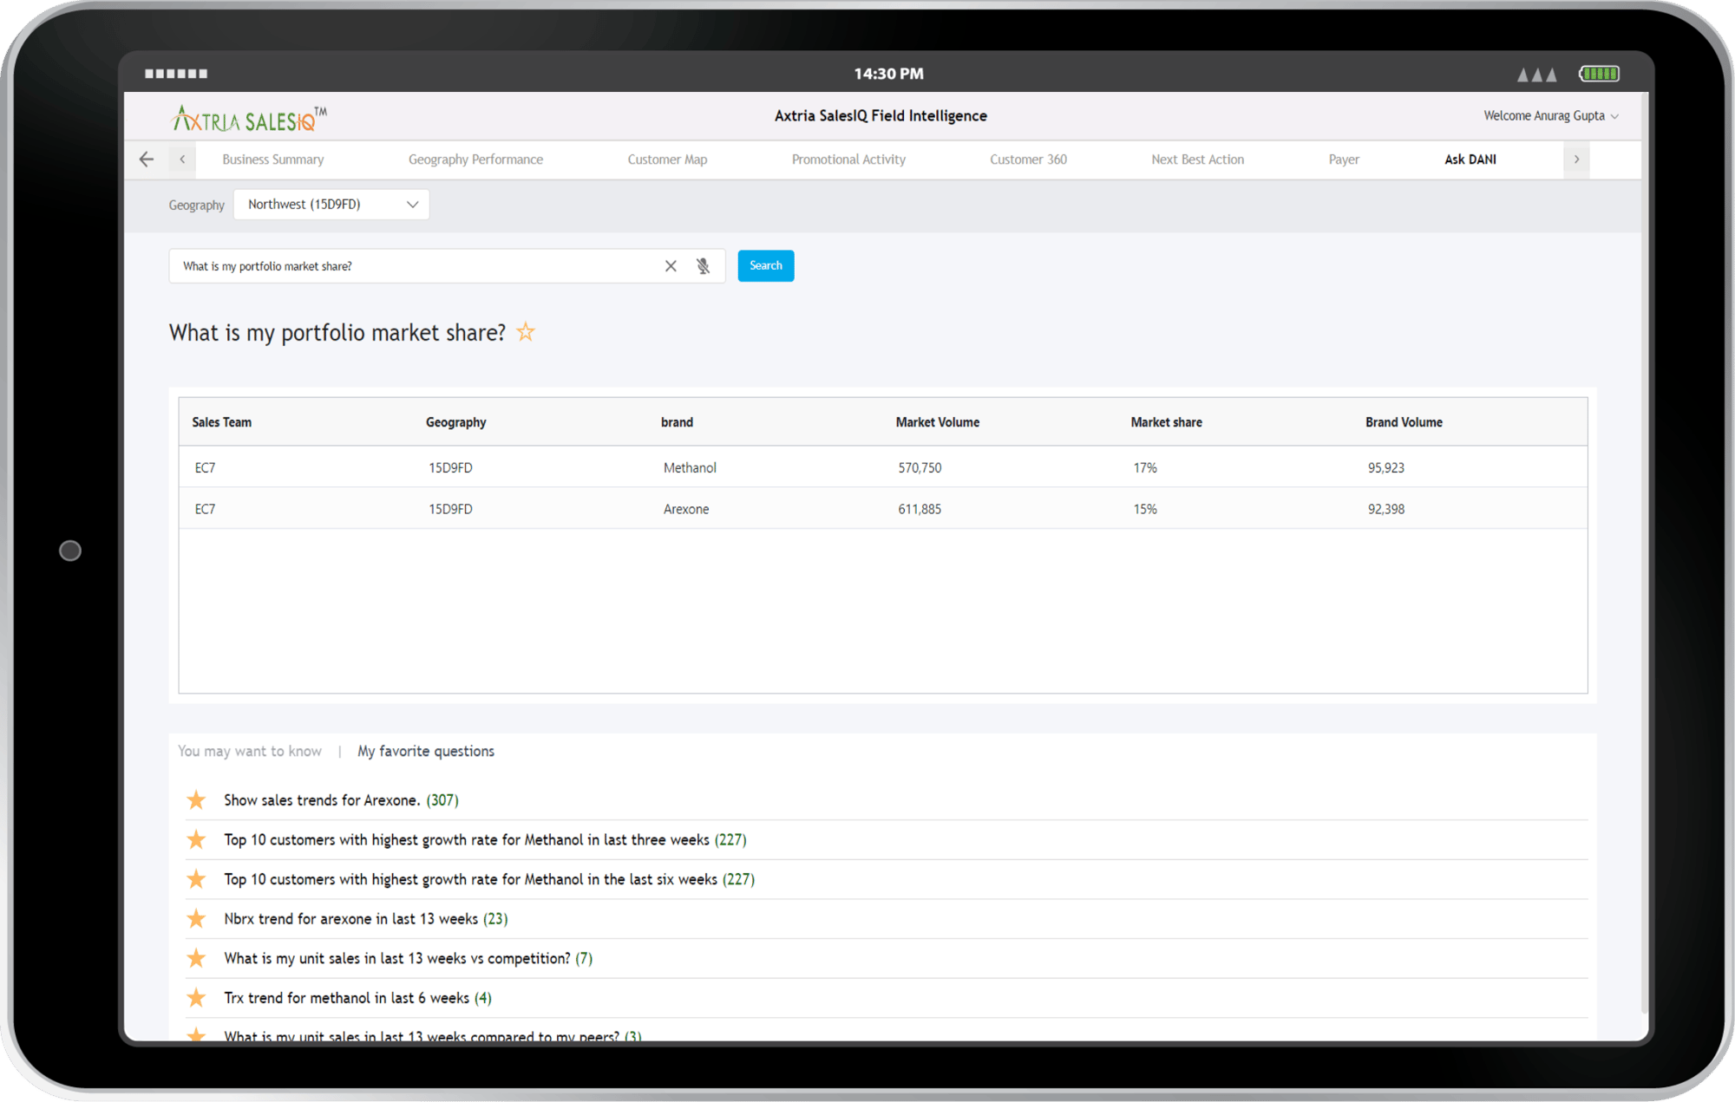
Task: Click brand volume value 95,923
Action: pos(1386,467)
